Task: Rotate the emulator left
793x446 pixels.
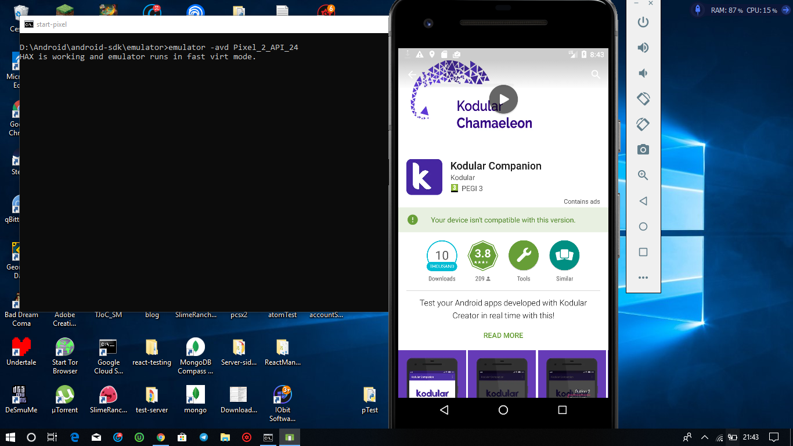Action: tap(643, 99)
